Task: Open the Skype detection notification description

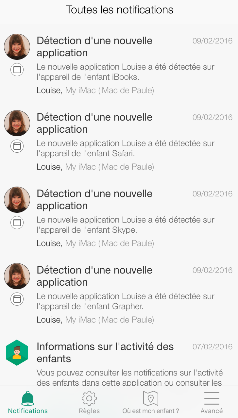Action: tap(126, 225)
